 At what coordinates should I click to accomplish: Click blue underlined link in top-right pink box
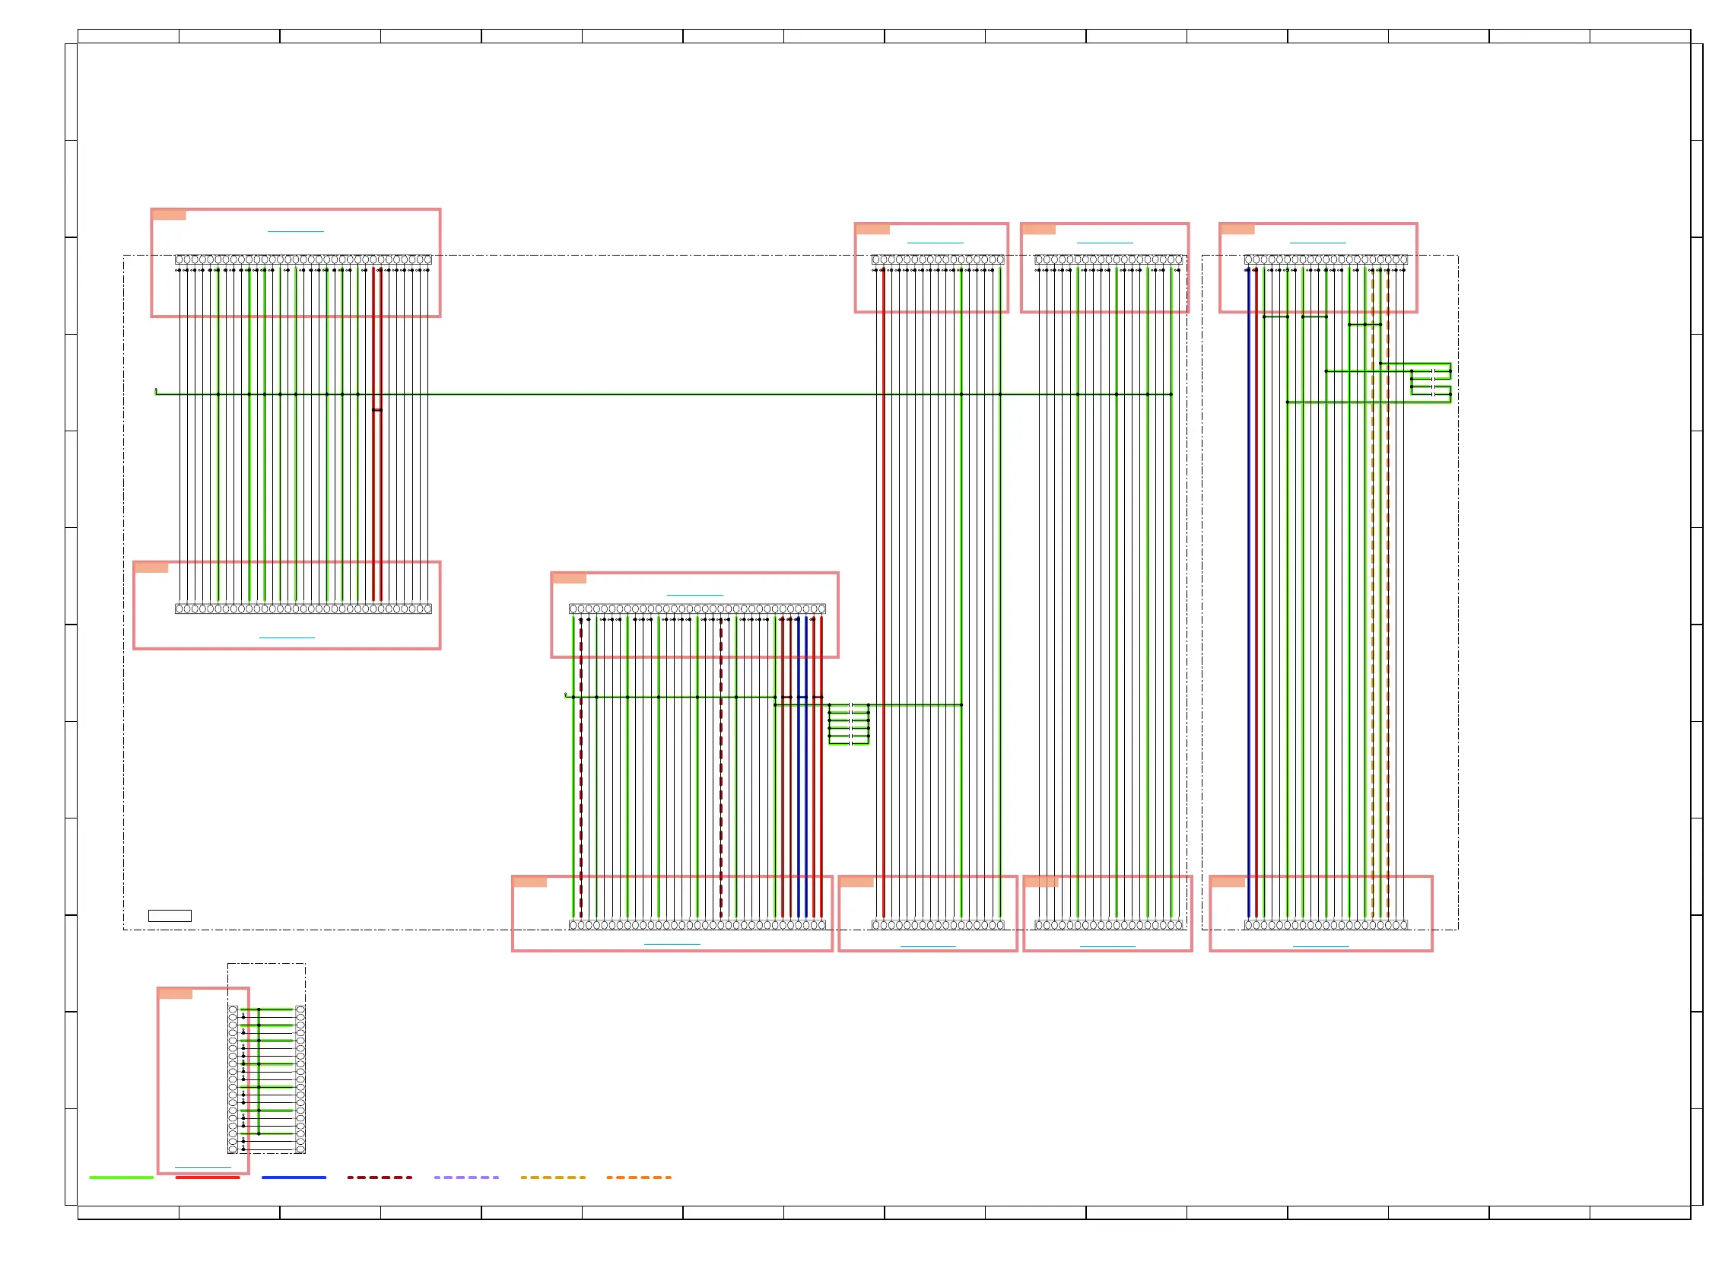[x=1317, y=243]
